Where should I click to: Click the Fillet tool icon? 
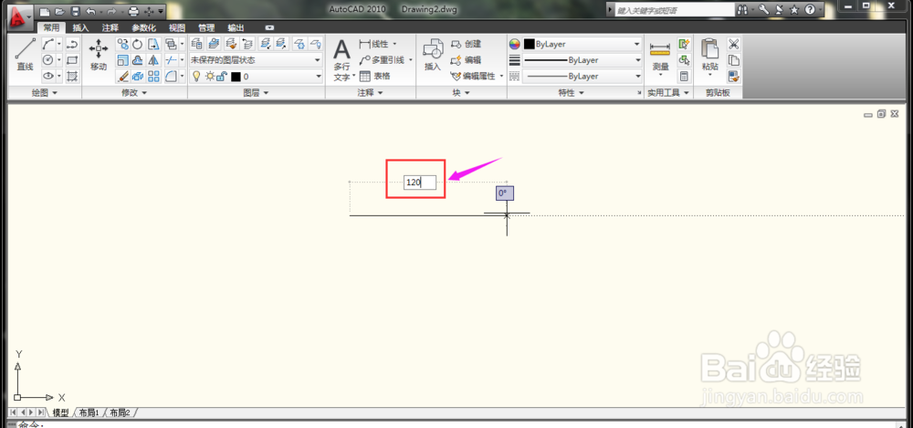pyautogui.click(x=172, y=77)
